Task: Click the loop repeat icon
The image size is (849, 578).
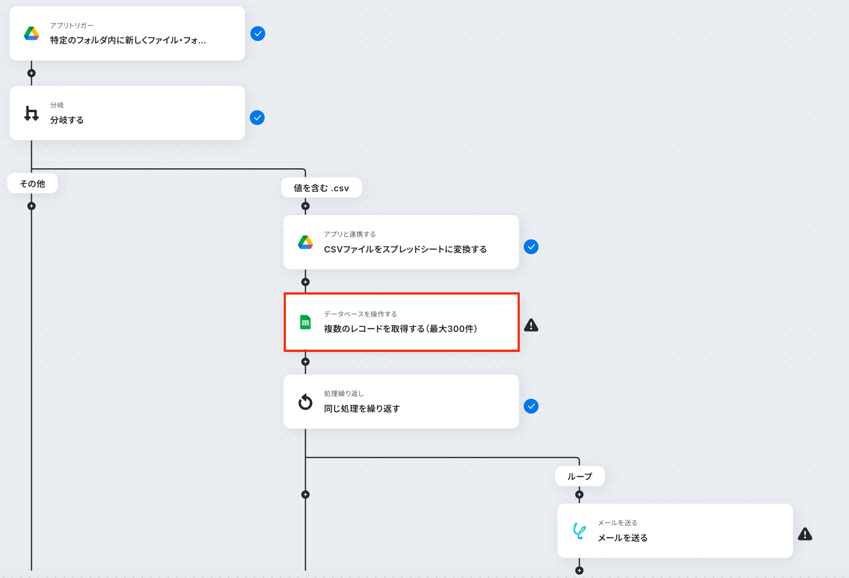Action: click(x=305, y=402)
